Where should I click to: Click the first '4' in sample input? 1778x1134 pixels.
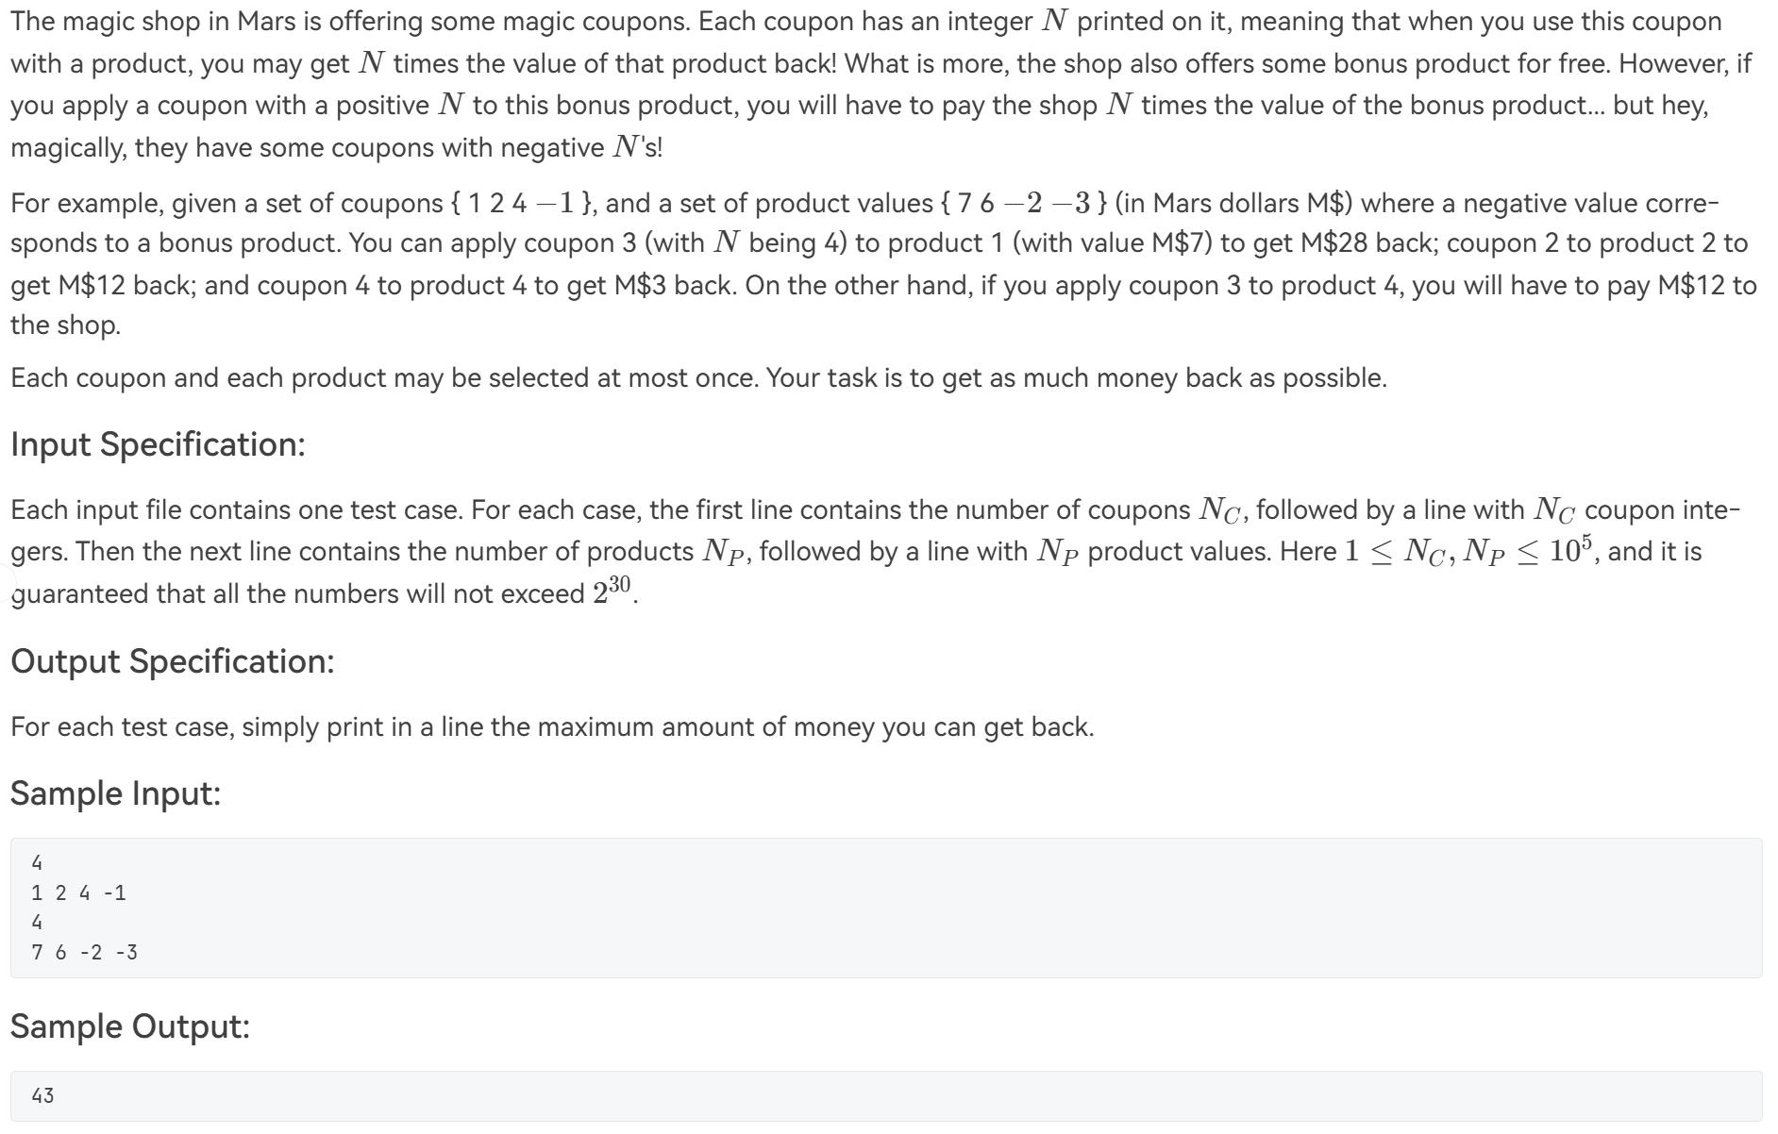tap(37, 863)
